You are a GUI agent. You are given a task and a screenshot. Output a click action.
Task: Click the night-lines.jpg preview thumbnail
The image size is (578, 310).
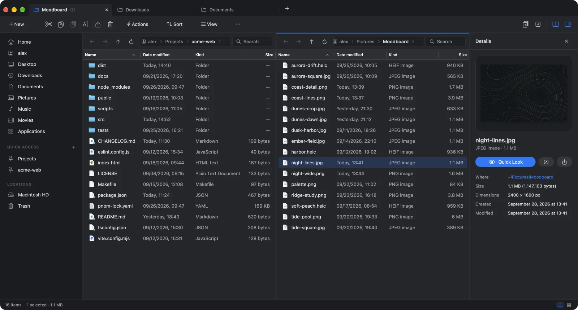(x=523, y=93)
